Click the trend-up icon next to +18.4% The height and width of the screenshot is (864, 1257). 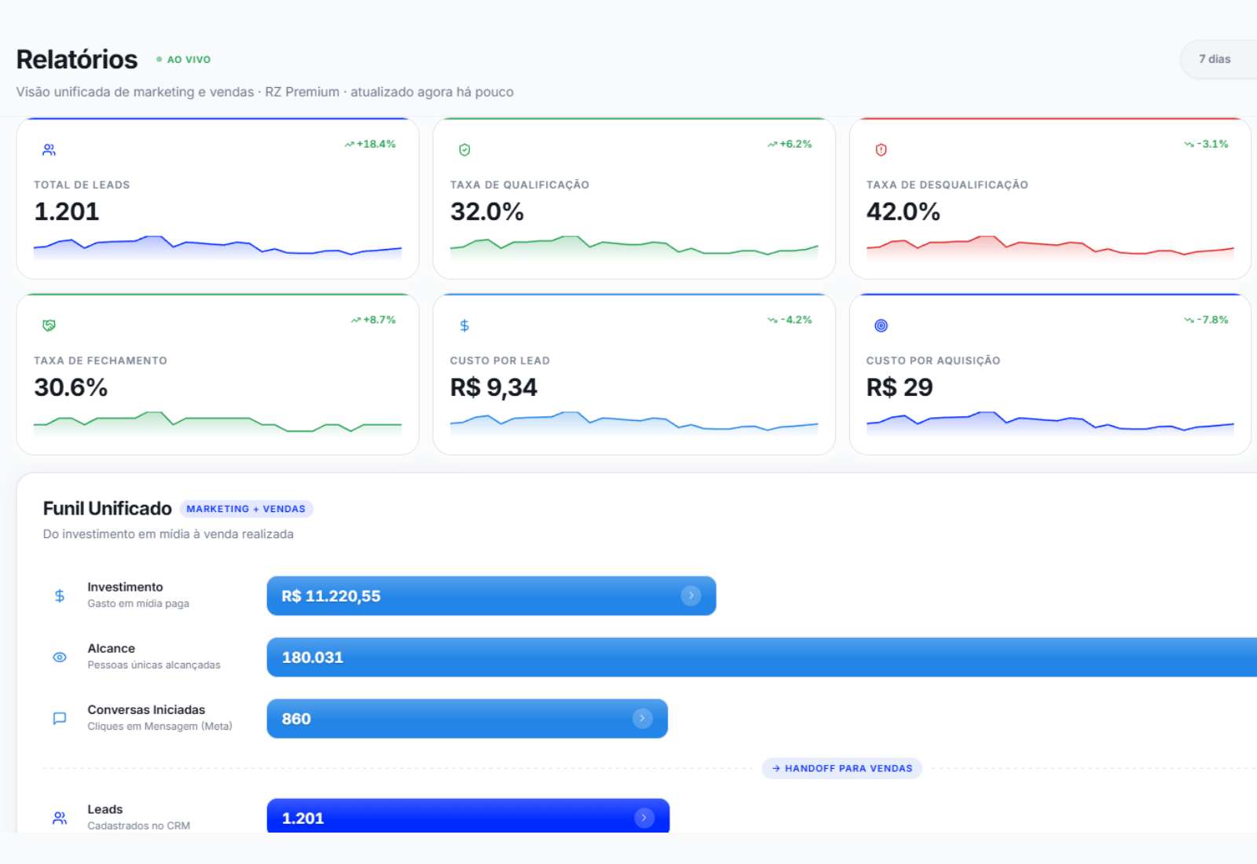click(x=349, y=144)
